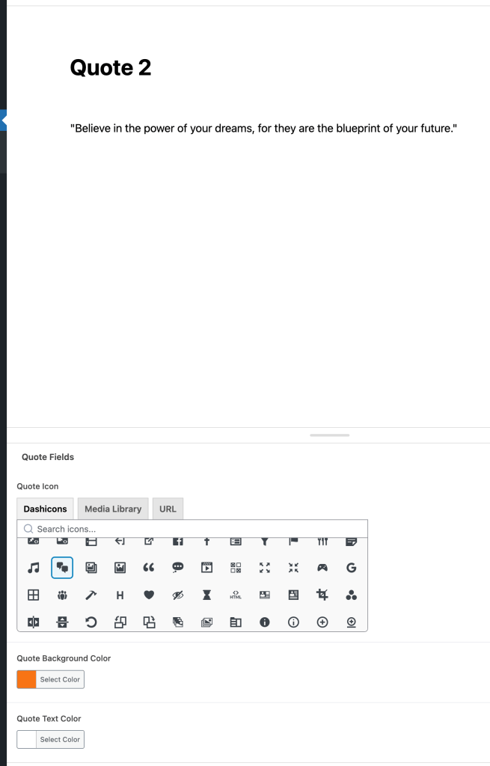490x766 pixels.
Task: Select the HTML code dashicon
Action: [235, 595]
